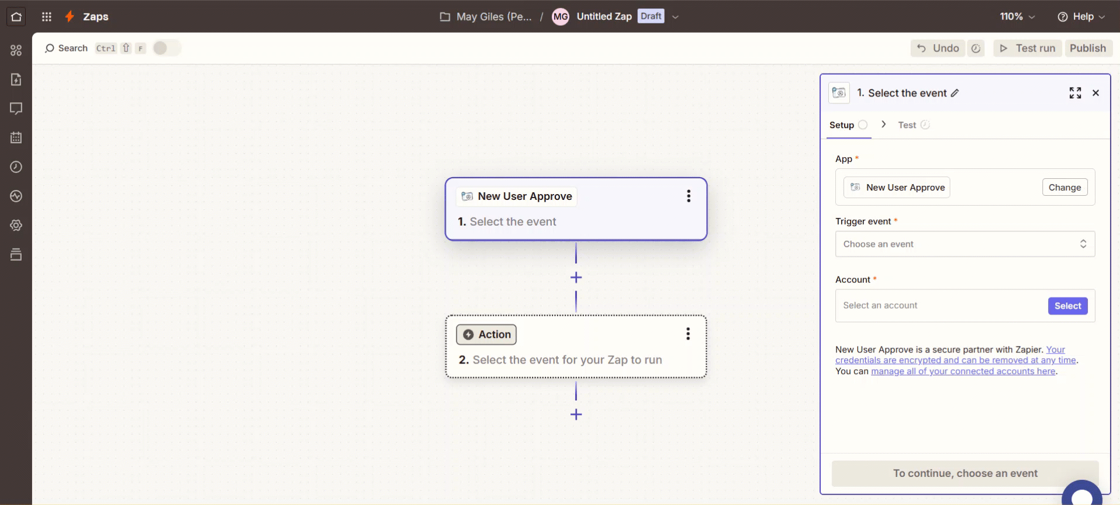Switch to the Test tab
The image size is (1120, 505).
[907, 125]
